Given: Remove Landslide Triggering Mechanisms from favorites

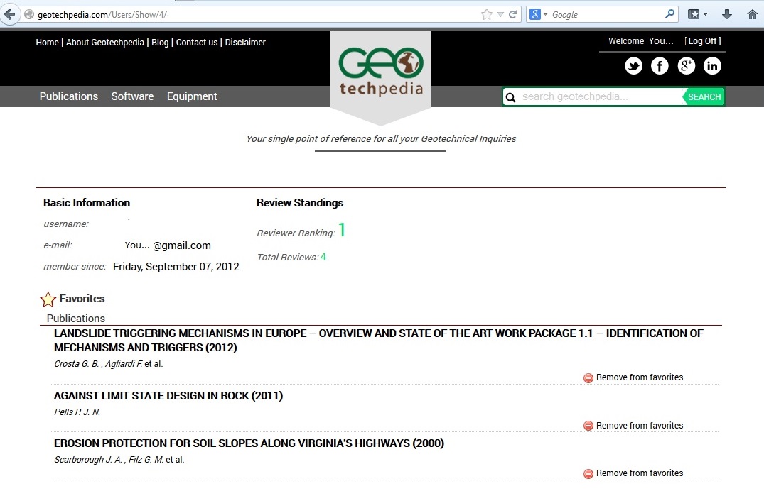Looking at the screenshot, I should pos(633,377).
